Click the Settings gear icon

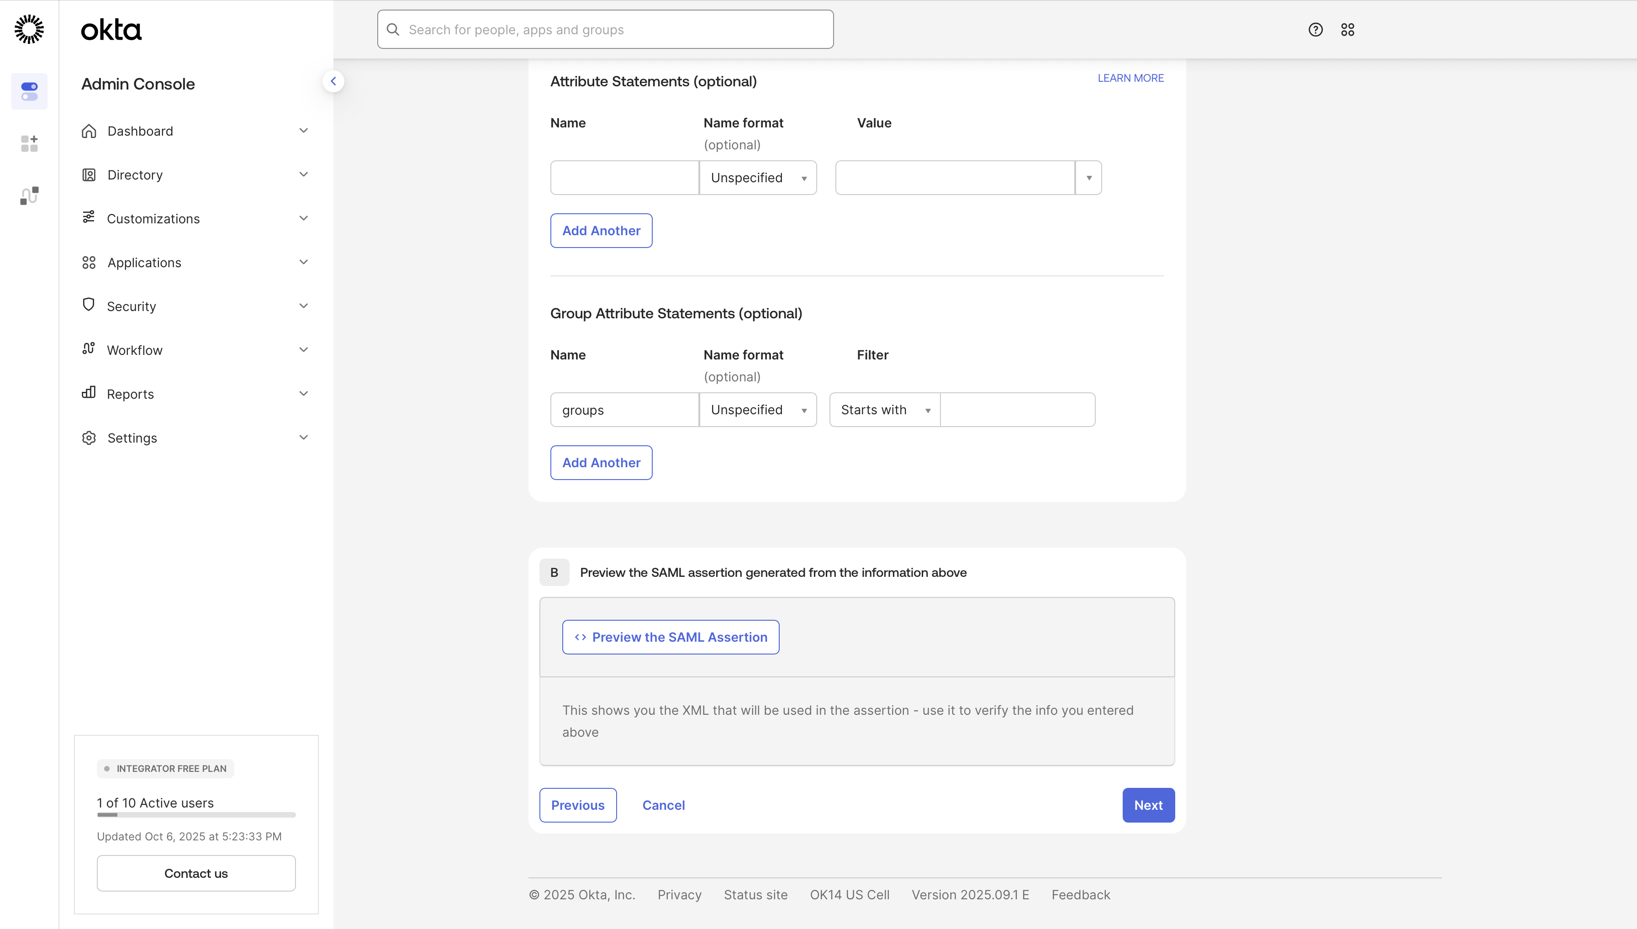tap(89, 438)
